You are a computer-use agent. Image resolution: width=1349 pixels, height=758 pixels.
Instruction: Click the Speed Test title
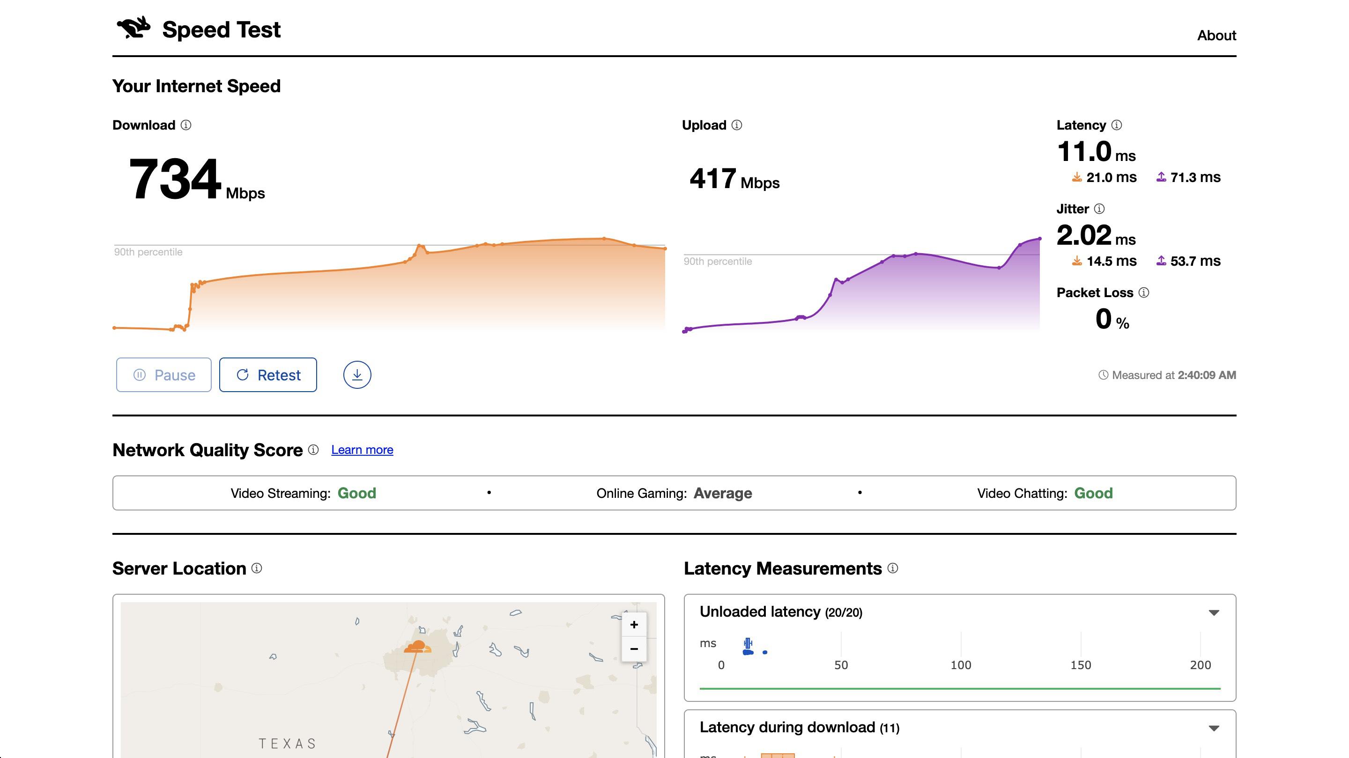coord(221,30)
